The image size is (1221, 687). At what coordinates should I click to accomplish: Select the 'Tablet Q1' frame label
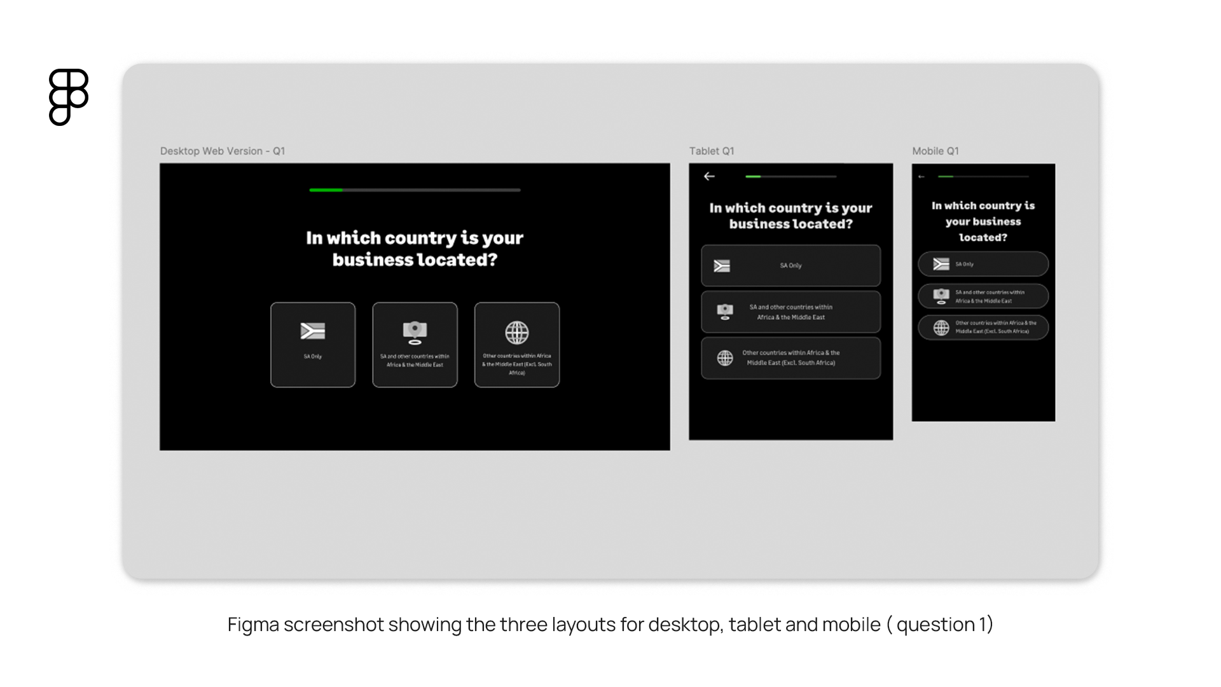[712, 151]
